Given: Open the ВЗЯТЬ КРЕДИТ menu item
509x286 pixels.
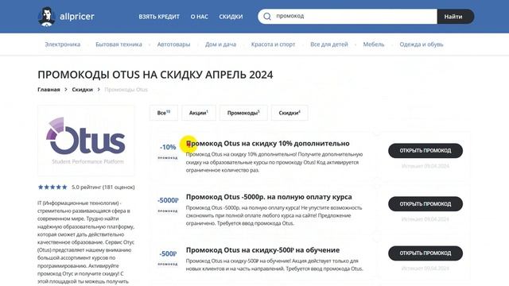Looking at the screenshot, I should [159, 17].
